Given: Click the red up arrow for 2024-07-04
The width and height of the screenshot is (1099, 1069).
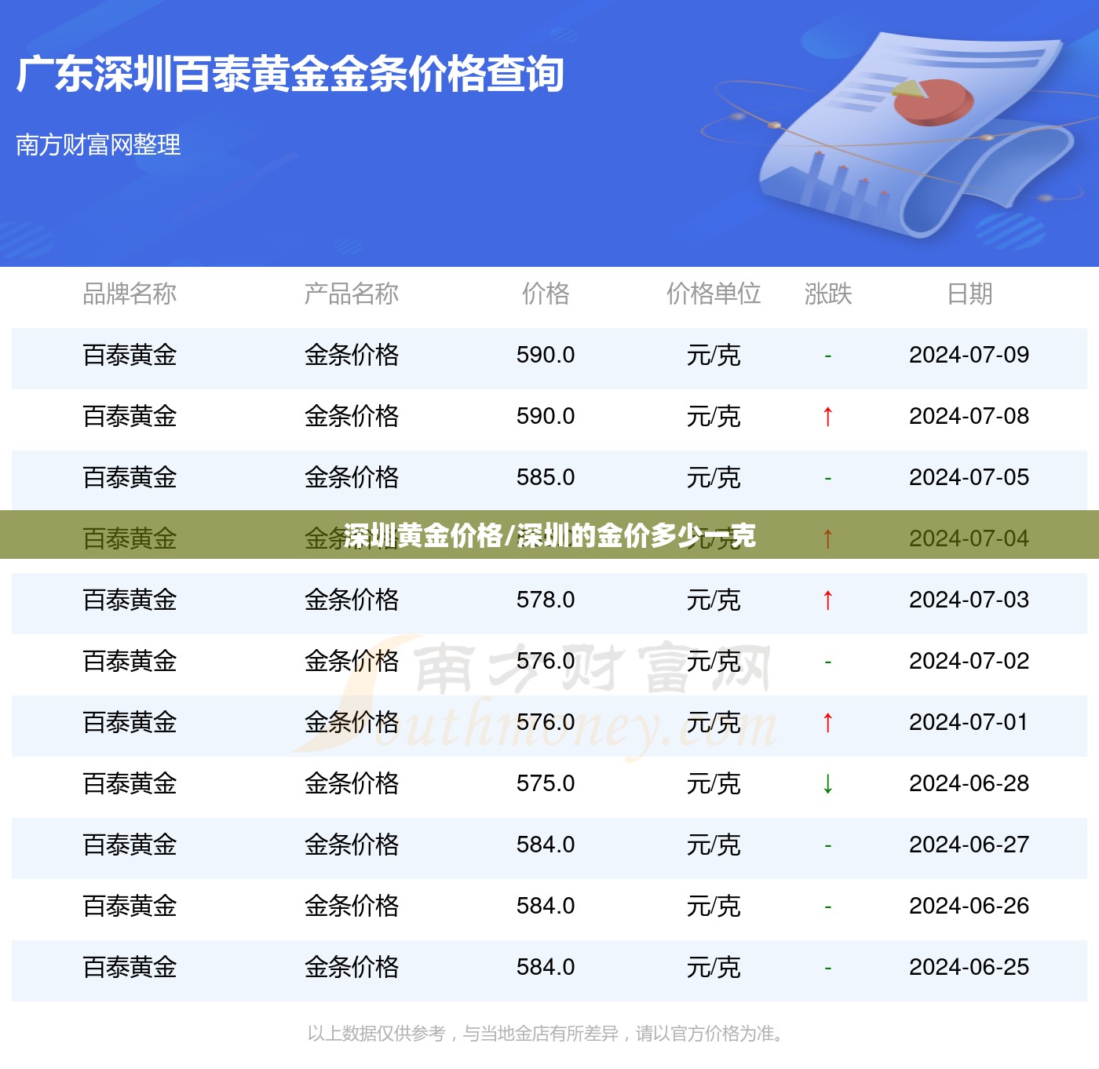Looking at the screenshot, I should pyautogui.click(x=827, y=538).
